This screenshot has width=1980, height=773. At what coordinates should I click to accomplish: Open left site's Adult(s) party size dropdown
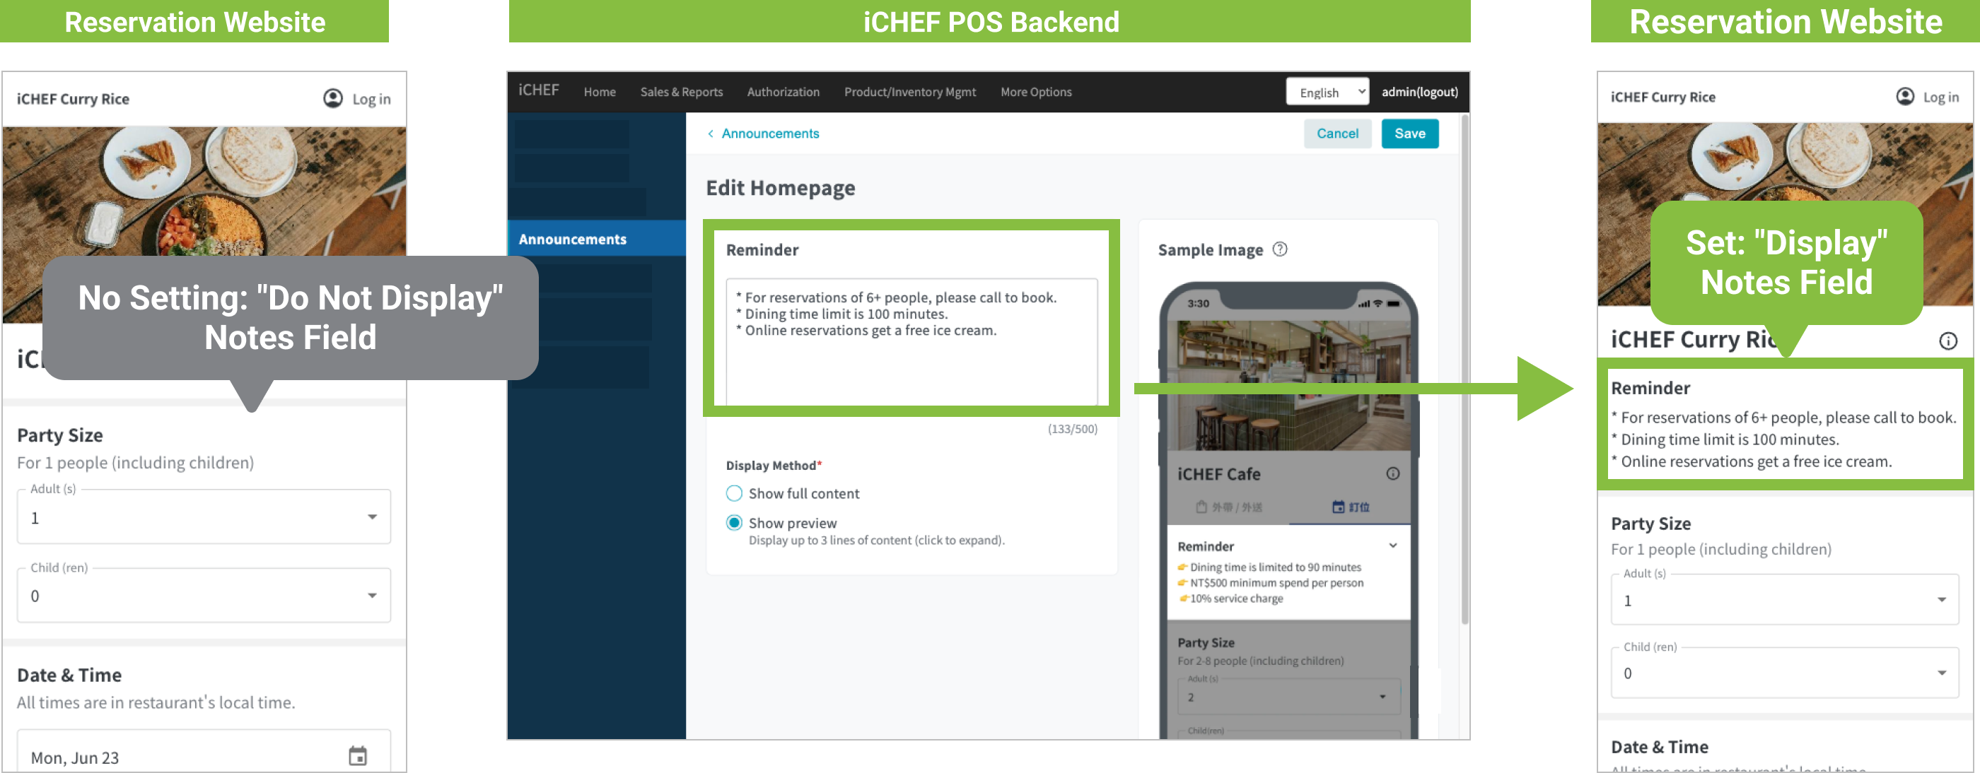(204, 517)
